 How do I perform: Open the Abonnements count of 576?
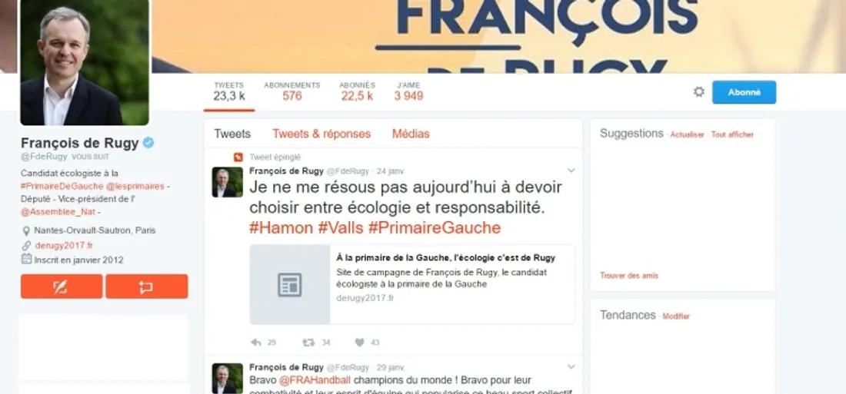[x=292, y=91]
